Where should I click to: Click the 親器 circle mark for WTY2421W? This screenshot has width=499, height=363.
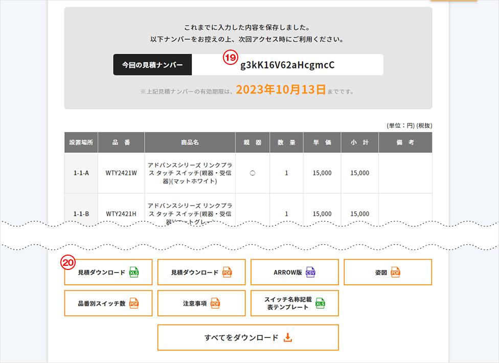(x=253, y=173)
